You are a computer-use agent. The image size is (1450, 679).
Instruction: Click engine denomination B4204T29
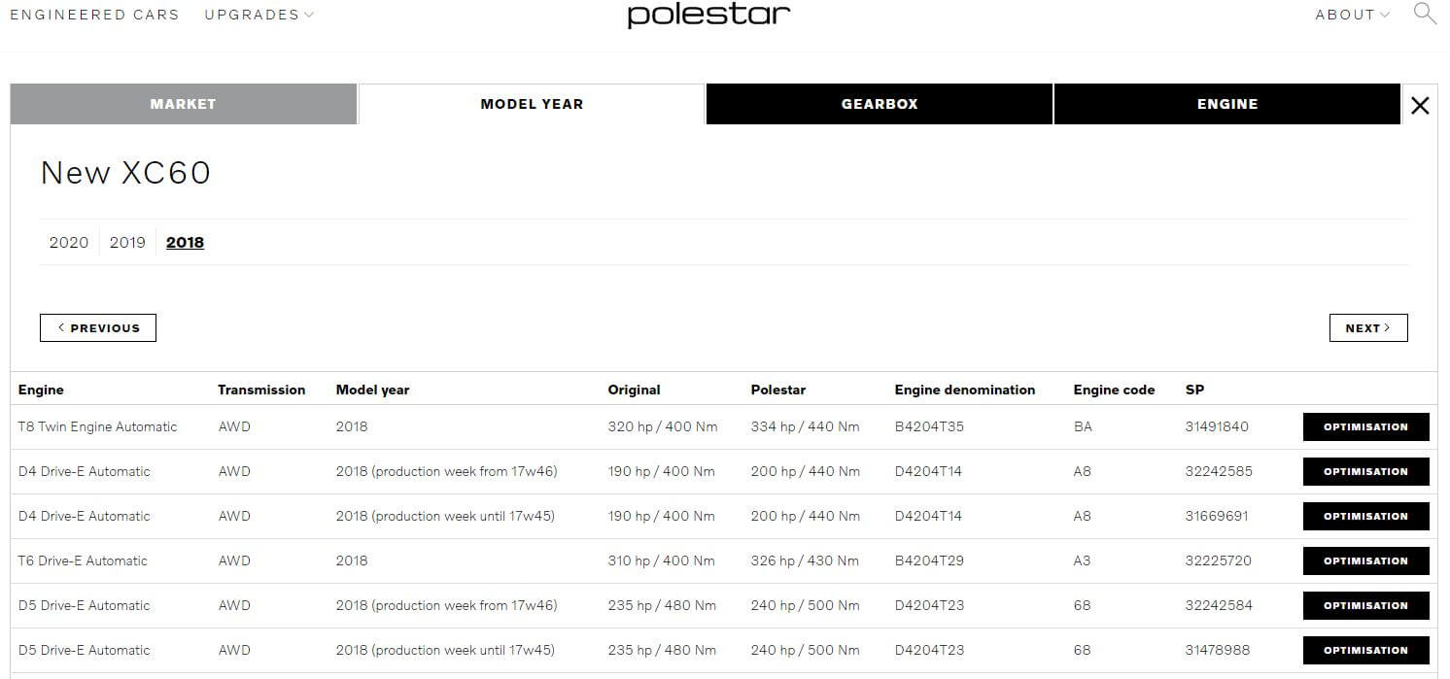tap(930, 560)
